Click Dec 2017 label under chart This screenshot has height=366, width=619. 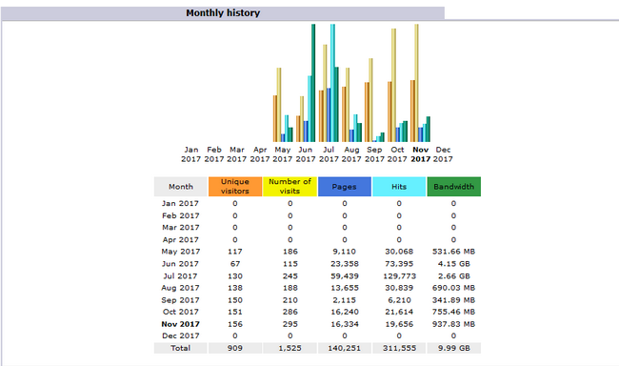point(443,154)
